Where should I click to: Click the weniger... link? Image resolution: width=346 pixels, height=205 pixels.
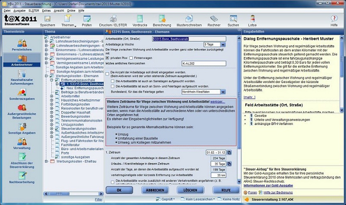click(x=217, y=102)
